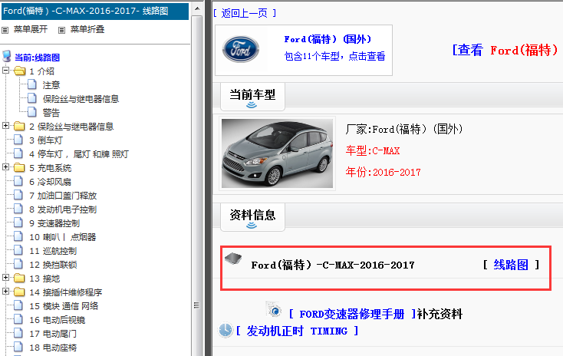
Task: Click the folder icon of 2 保险丝与继电器信息
Action: 19,127
